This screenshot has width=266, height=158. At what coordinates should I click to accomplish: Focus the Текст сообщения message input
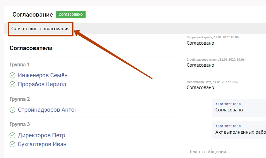coord(224,152)
